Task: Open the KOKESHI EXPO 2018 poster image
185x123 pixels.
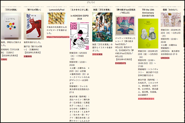Action: (x=79, y=36)
